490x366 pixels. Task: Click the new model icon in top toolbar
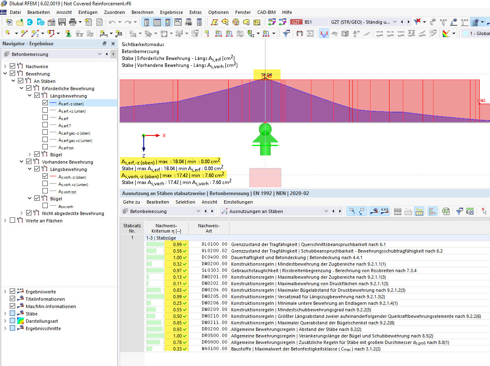coord(9,22)
